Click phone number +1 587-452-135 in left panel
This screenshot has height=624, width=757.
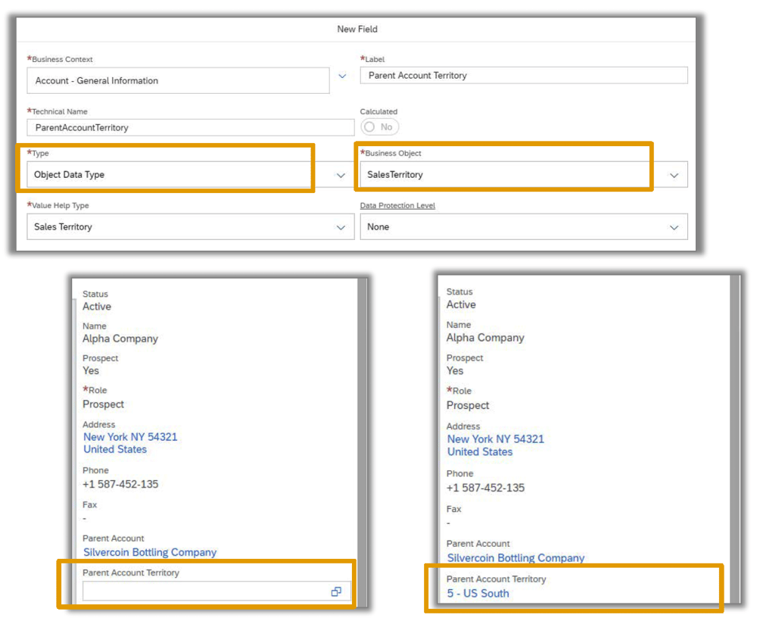click(x=120, y=484)
